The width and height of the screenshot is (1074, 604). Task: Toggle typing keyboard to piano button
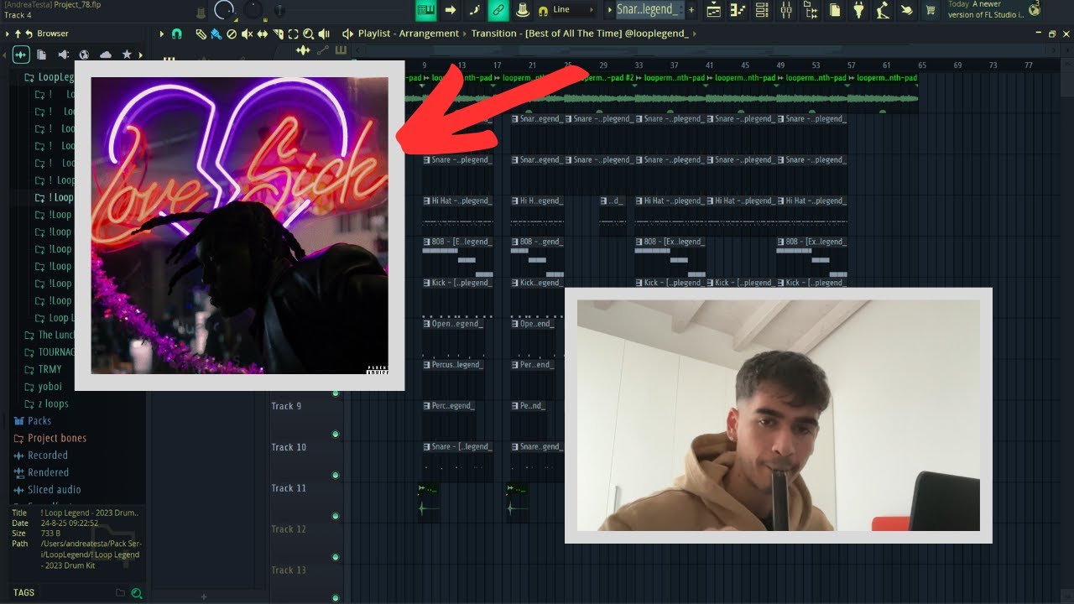click(x=425, y=10)
